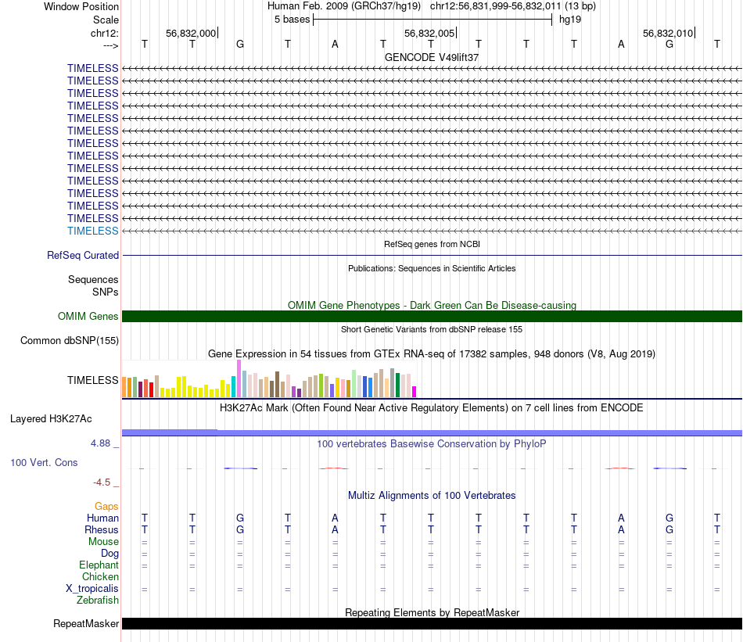The width and height of the screenshot is (743, 642).
Task: Click the Sequences track label
Action: (93, 279)
